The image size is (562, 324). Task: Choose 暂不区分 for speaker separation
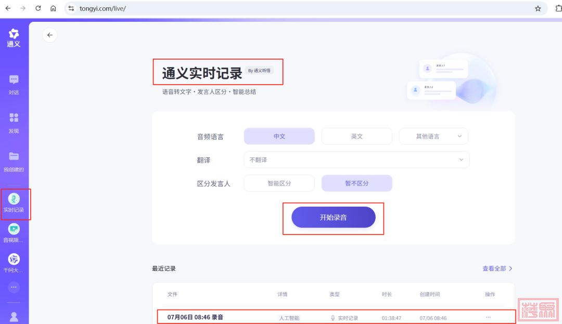[x=356, y=183]
